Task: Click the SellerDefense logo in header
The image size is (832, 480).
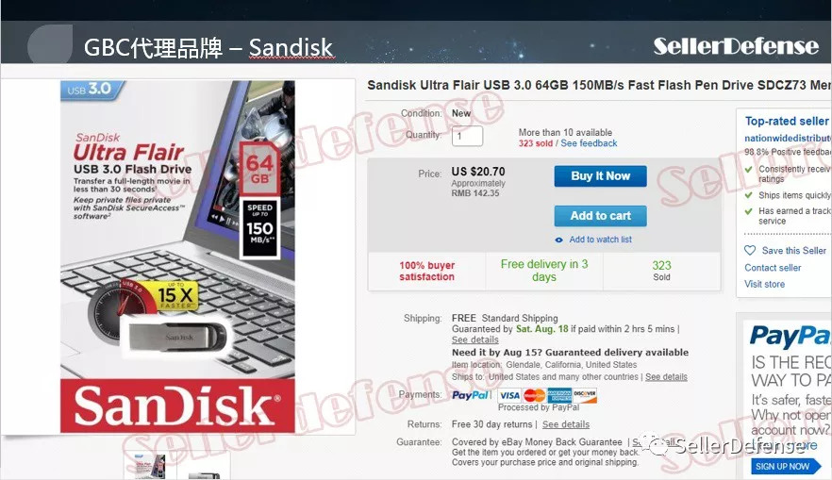Action: click(x=736, y=46)
